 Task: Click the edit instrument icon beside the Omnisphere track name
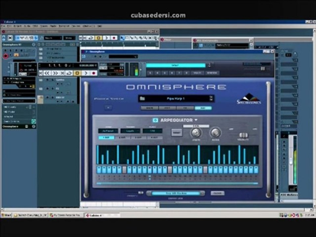34,45
